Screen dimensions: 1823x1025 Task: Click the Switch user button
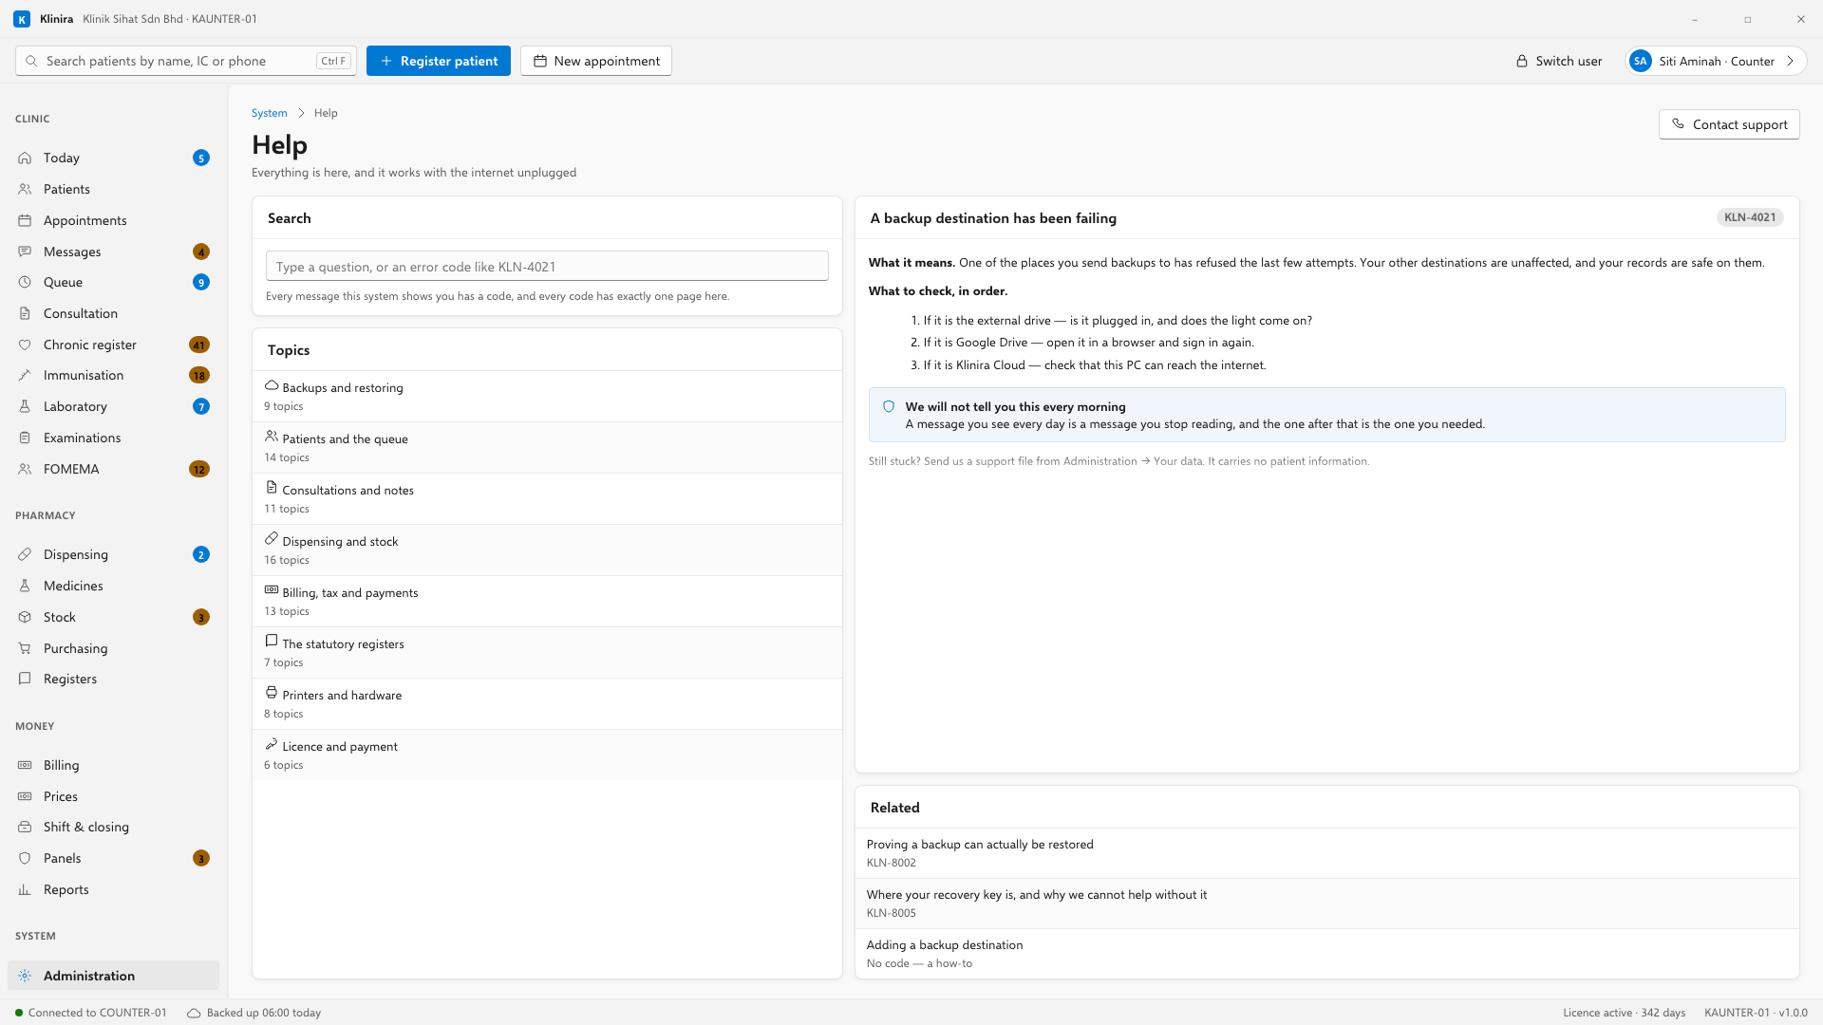(1559, 61)
